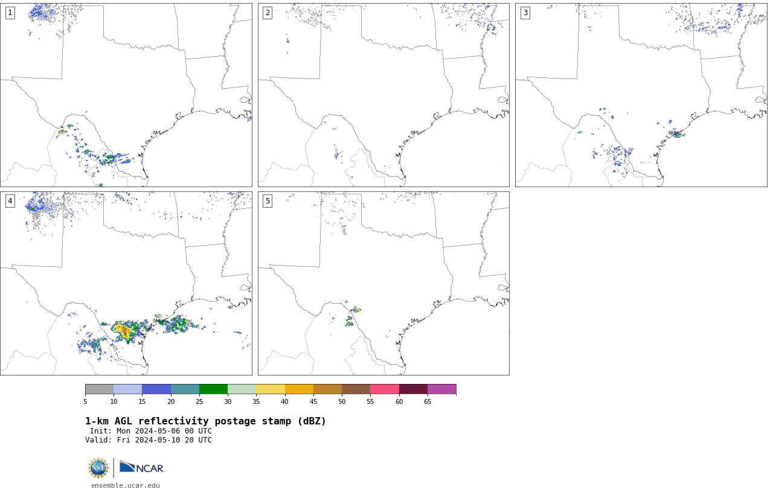Image resolution: width=773 pixels, height=492 pixels.
Task: Open ensemble member 1 reflectivity map
Action: click(x=126, y=95)
